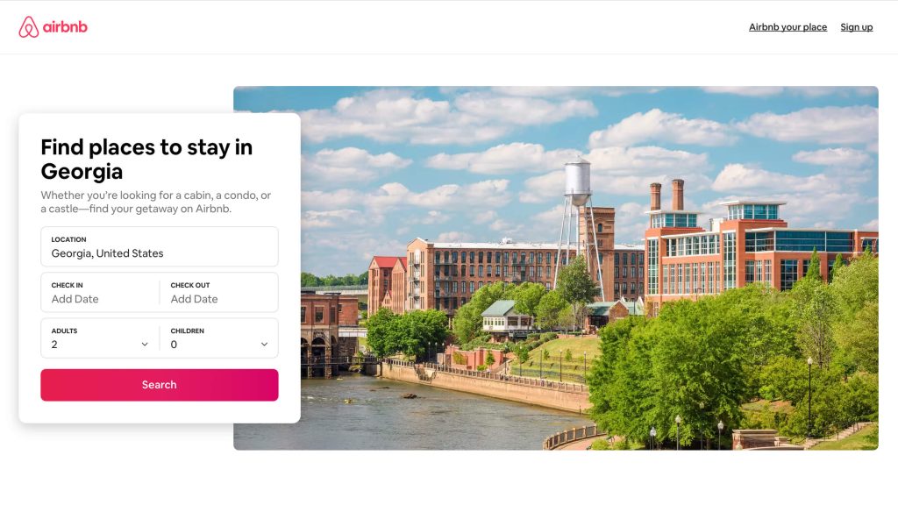This screenshot has width=898, height=505.
Task: Click the airbnb wordmark text in header
Action: coord(65,27)
